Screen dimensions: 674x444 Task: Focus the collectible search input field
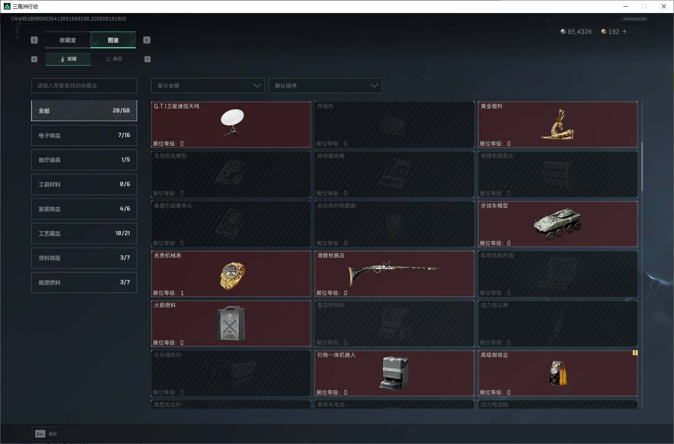pos(84,85)
